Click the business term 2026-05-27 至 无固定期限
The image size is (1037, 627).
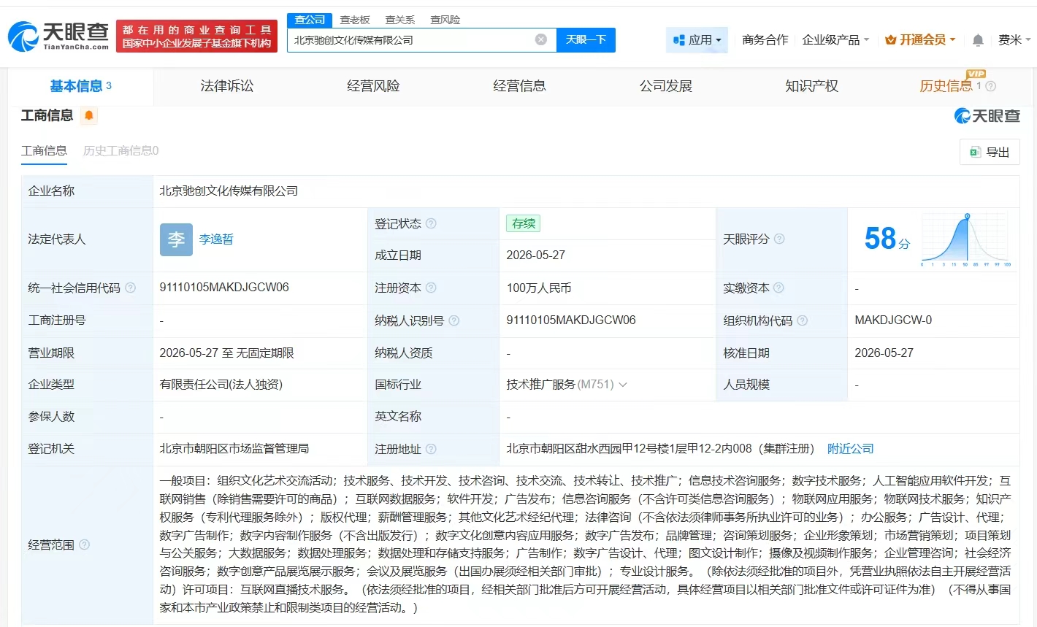226,353
